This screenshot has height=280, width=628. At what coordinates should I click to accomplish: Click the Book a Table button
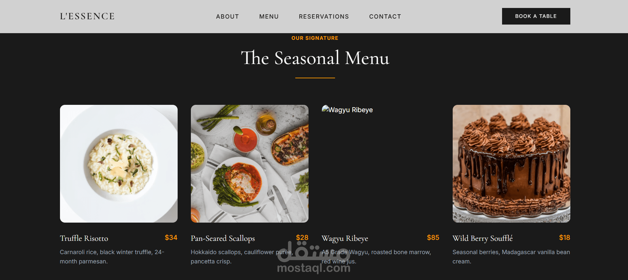(536, 16)
